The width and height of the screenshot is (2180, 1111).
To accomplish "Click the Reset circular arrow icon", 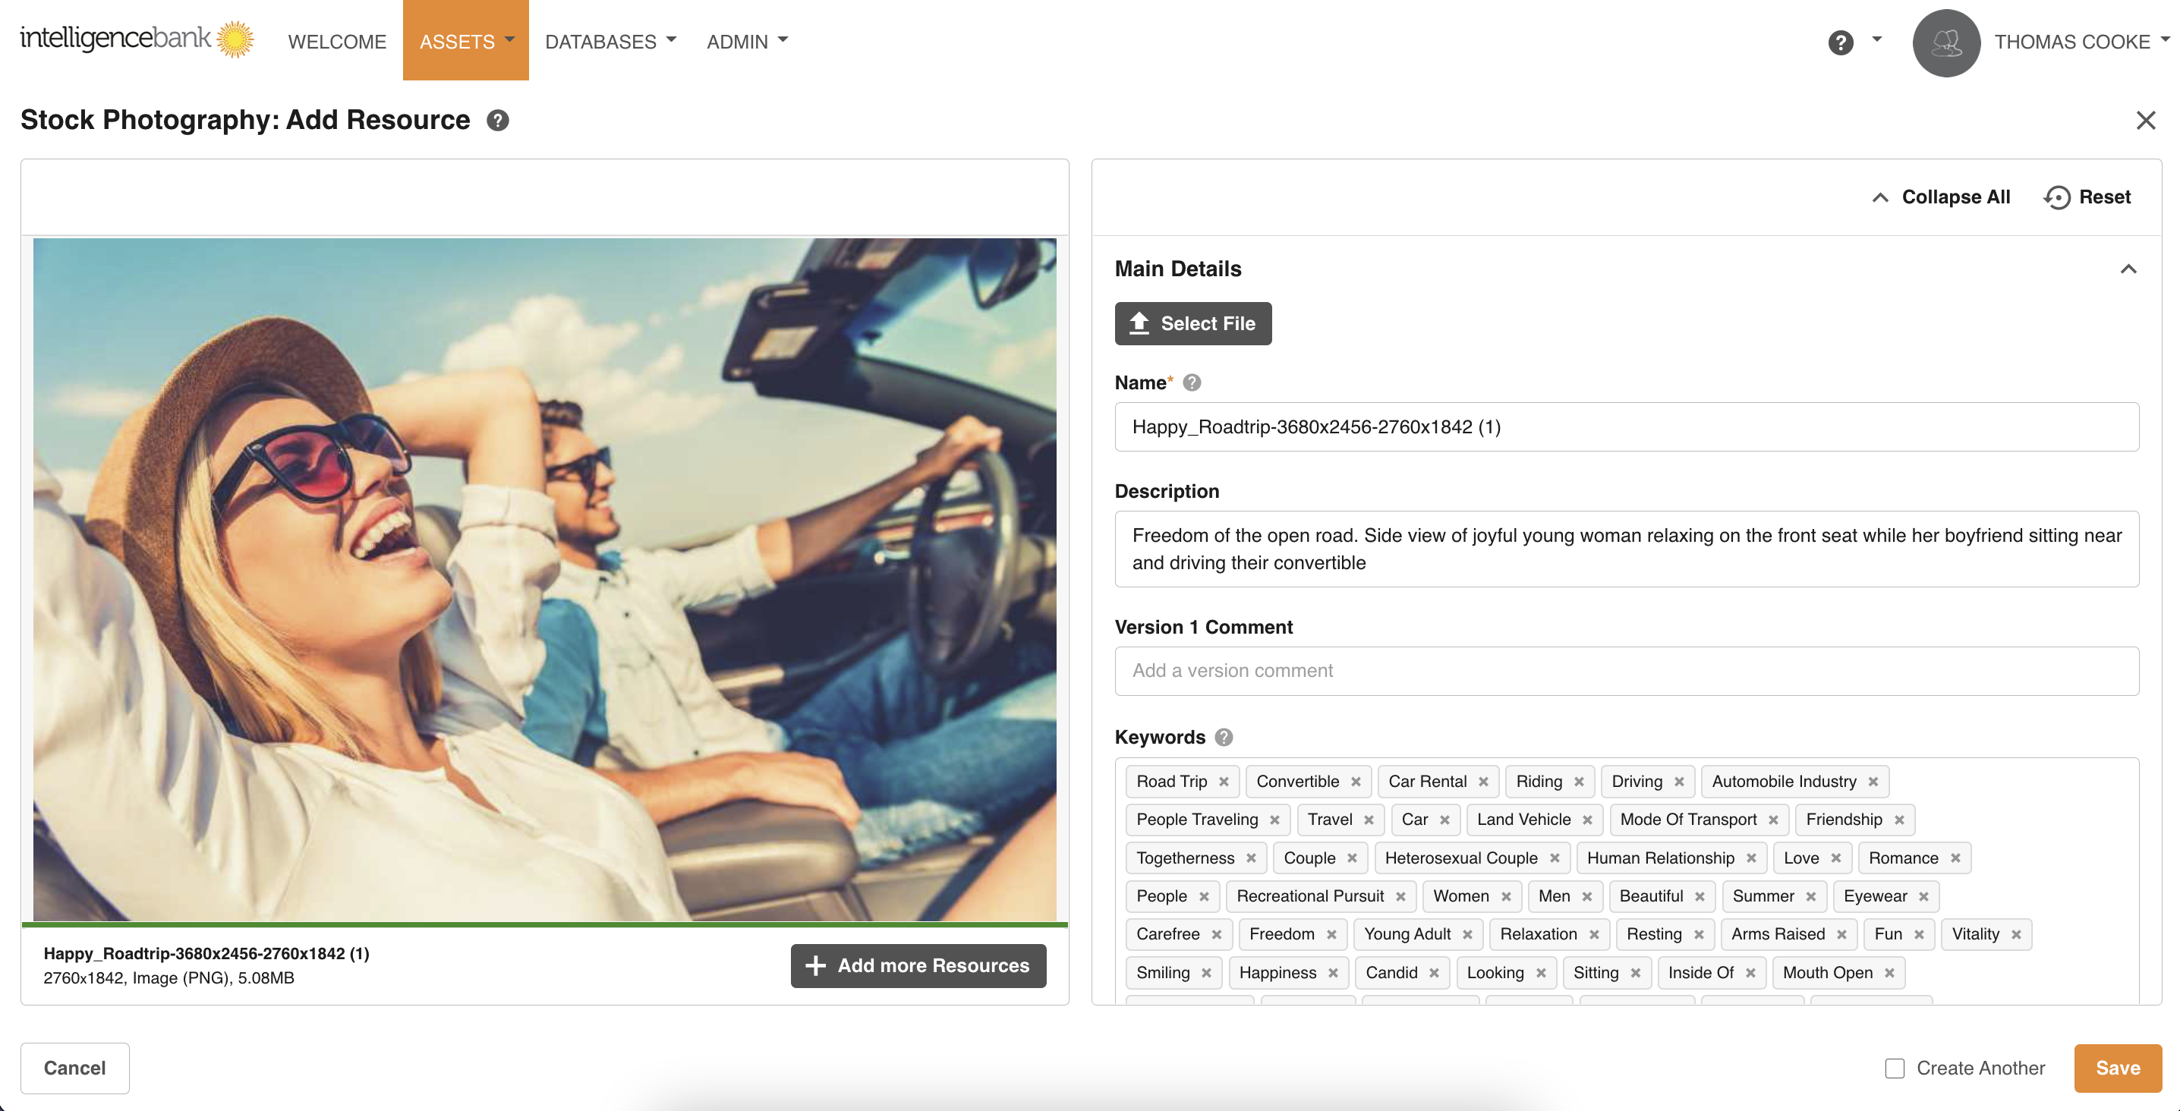I will (2056, 197).
